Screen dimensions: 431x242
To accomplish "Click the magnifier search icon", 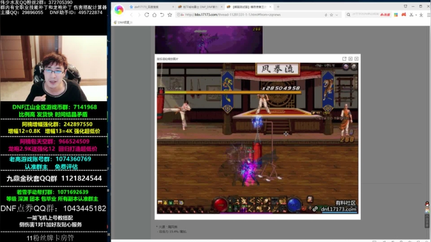I will click(348, 15).
